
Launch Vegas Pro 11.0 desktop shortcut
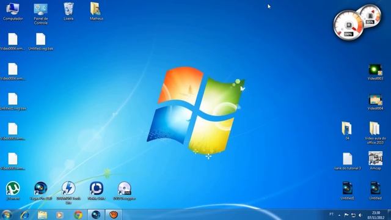(41, 191)
